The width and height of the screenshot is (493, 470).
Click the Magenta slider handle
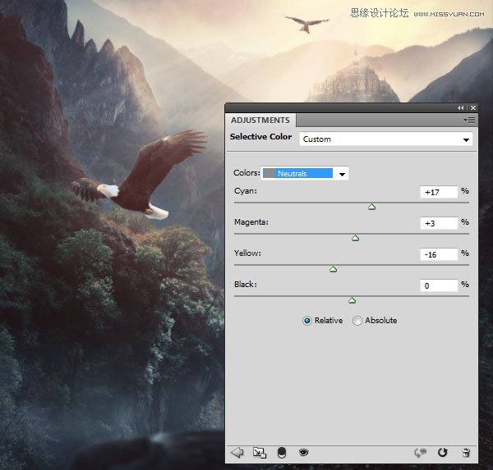tap(355, 238)
